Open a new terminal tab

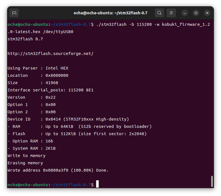point(14,13)
